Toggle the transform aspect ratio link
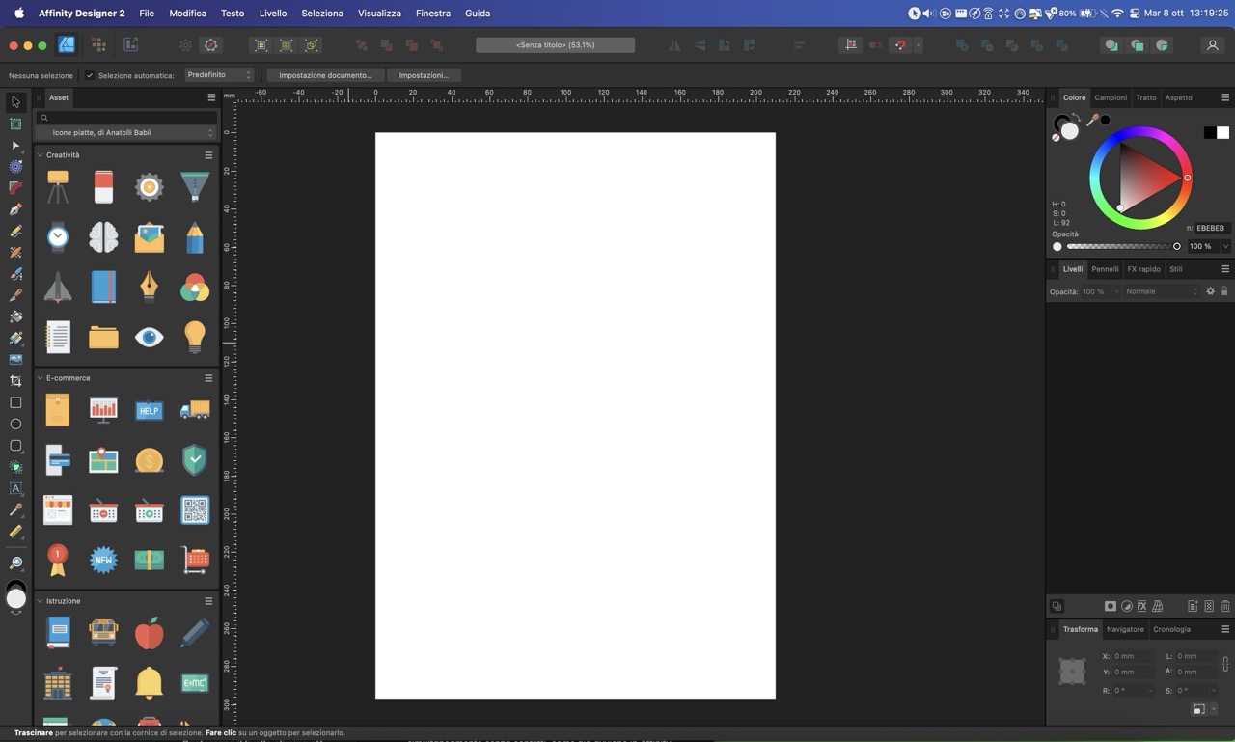 pos(1224,664)
